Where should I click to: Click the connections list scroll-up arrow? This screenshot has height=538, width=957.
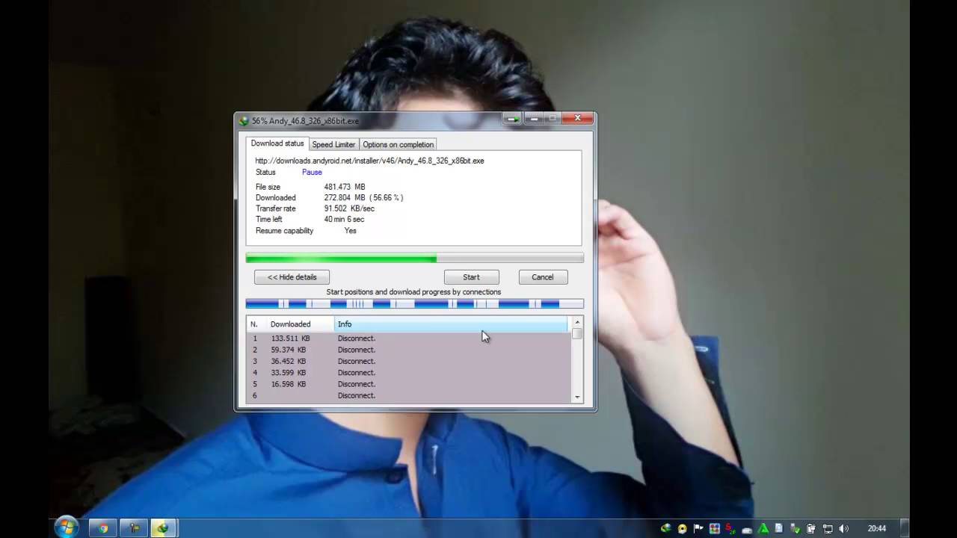(x=577, y=323)
